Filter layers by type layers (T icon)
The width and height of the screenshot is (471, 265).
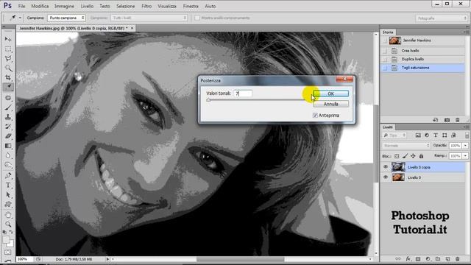click(436, 135)
